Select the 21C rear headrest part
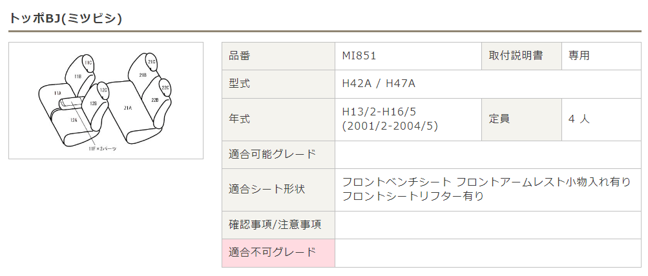 152,62
